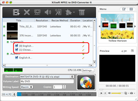Sort by the Resolution column header
The image size is (138, 101).
42,20
